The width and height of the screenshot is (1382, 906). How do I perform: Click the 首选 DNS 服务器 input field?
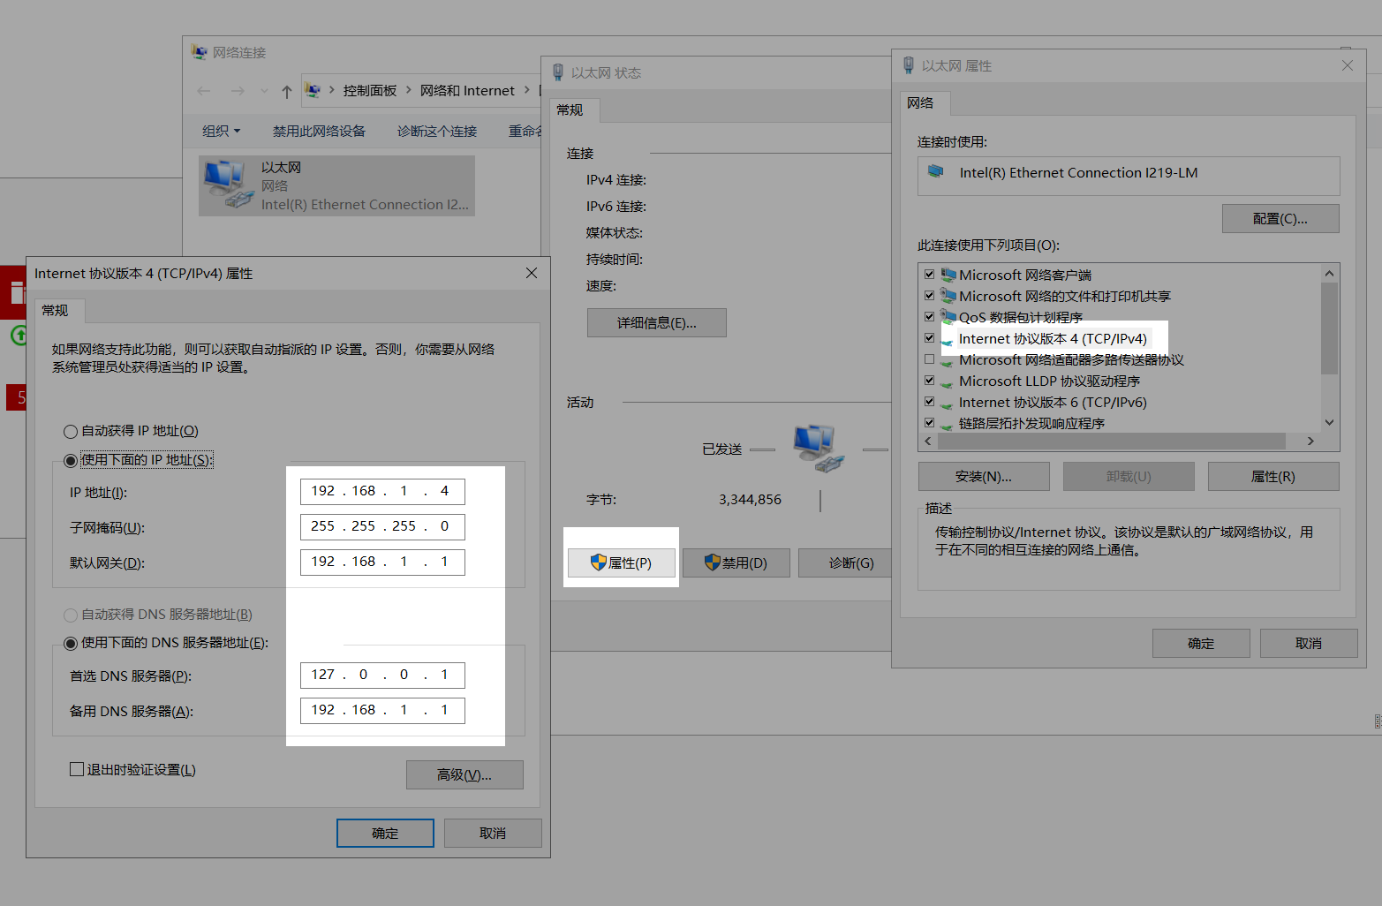pos(381,675)
